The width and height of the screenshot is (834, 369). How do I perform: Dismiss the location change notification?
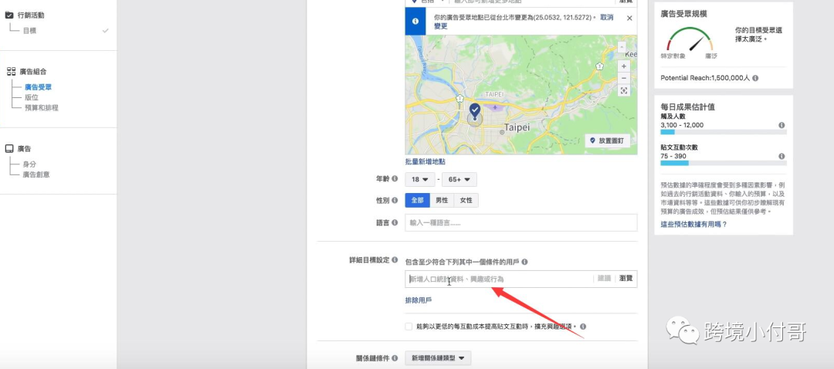(x=629, y=18)
